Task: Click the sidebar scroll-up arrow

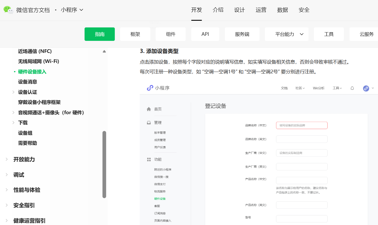Action: 104,51
